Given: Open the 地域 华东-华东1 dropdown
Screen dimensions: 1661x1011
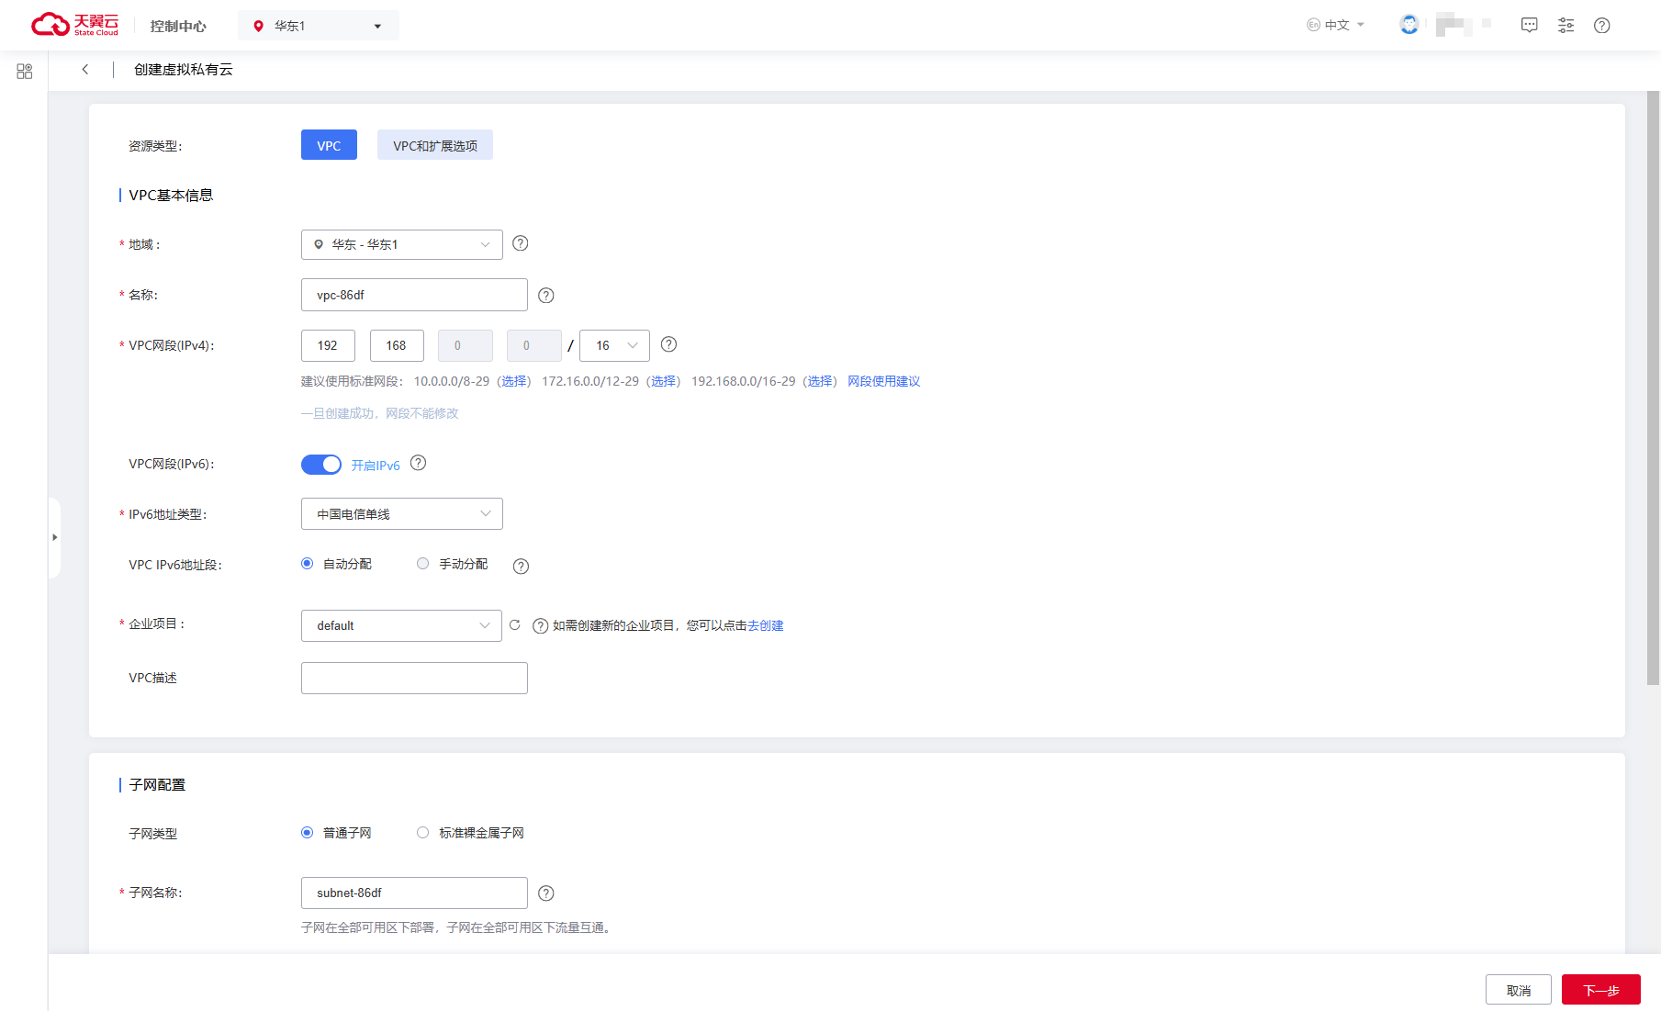Looking at the screenshot, I should point(402,244).
